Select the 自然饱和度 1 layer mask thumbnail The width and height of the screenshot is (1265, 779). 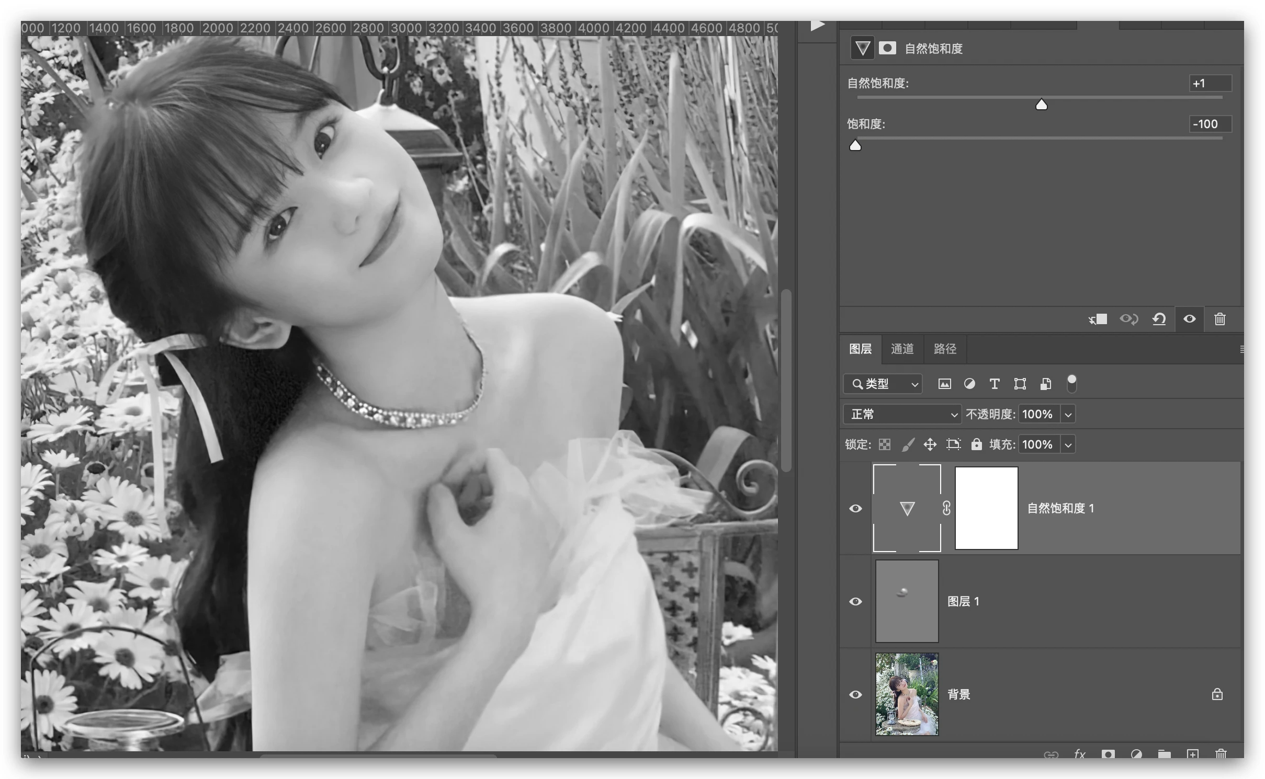pos(986,508)
